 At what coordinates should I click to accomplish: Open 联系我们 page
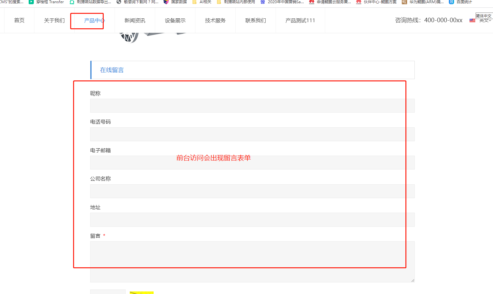(x=256, y=21)
